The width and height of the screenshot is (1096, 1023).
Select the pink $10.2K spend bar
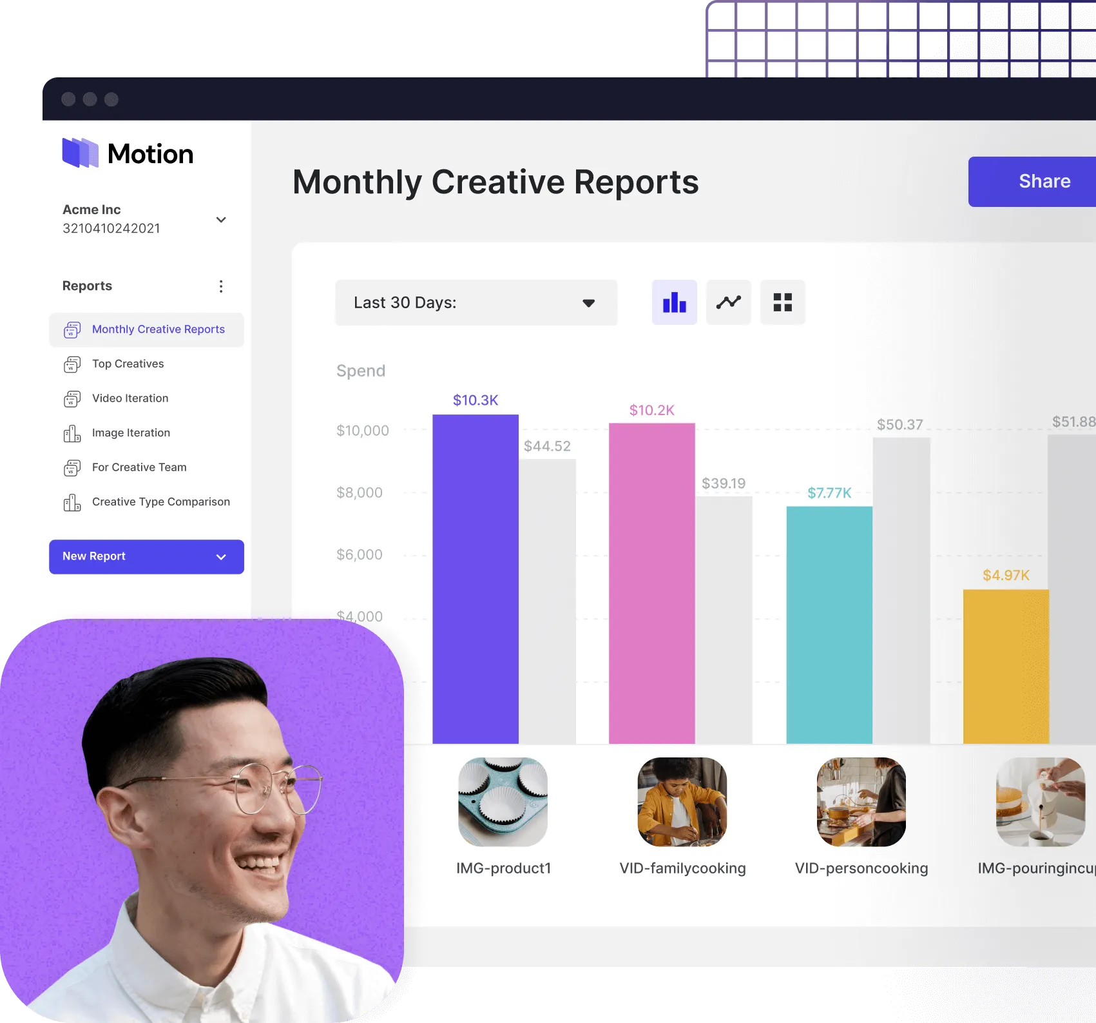[652, 583]
